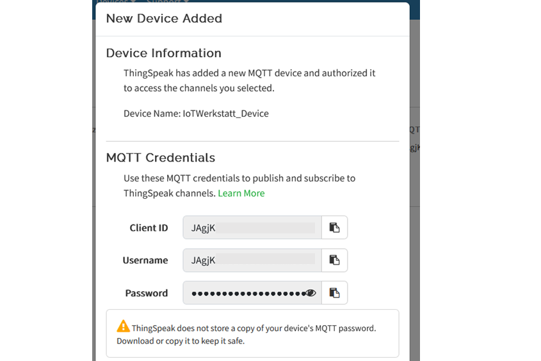Screen dimensions: 541x361
Task: Reveal the hidden password with eye icon
Action: tap(311, 293)
